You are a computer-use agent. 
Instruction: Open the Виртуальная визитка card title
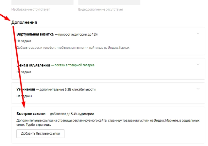[35, 34]
